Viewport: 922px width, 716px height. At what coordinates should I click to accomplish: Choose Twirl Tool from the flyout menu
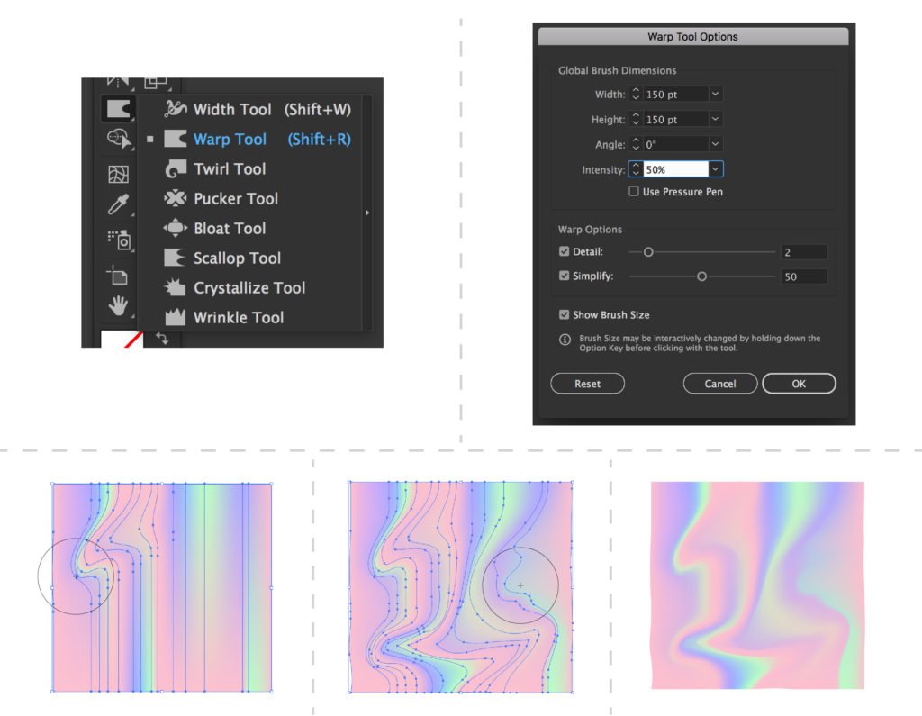230,169
